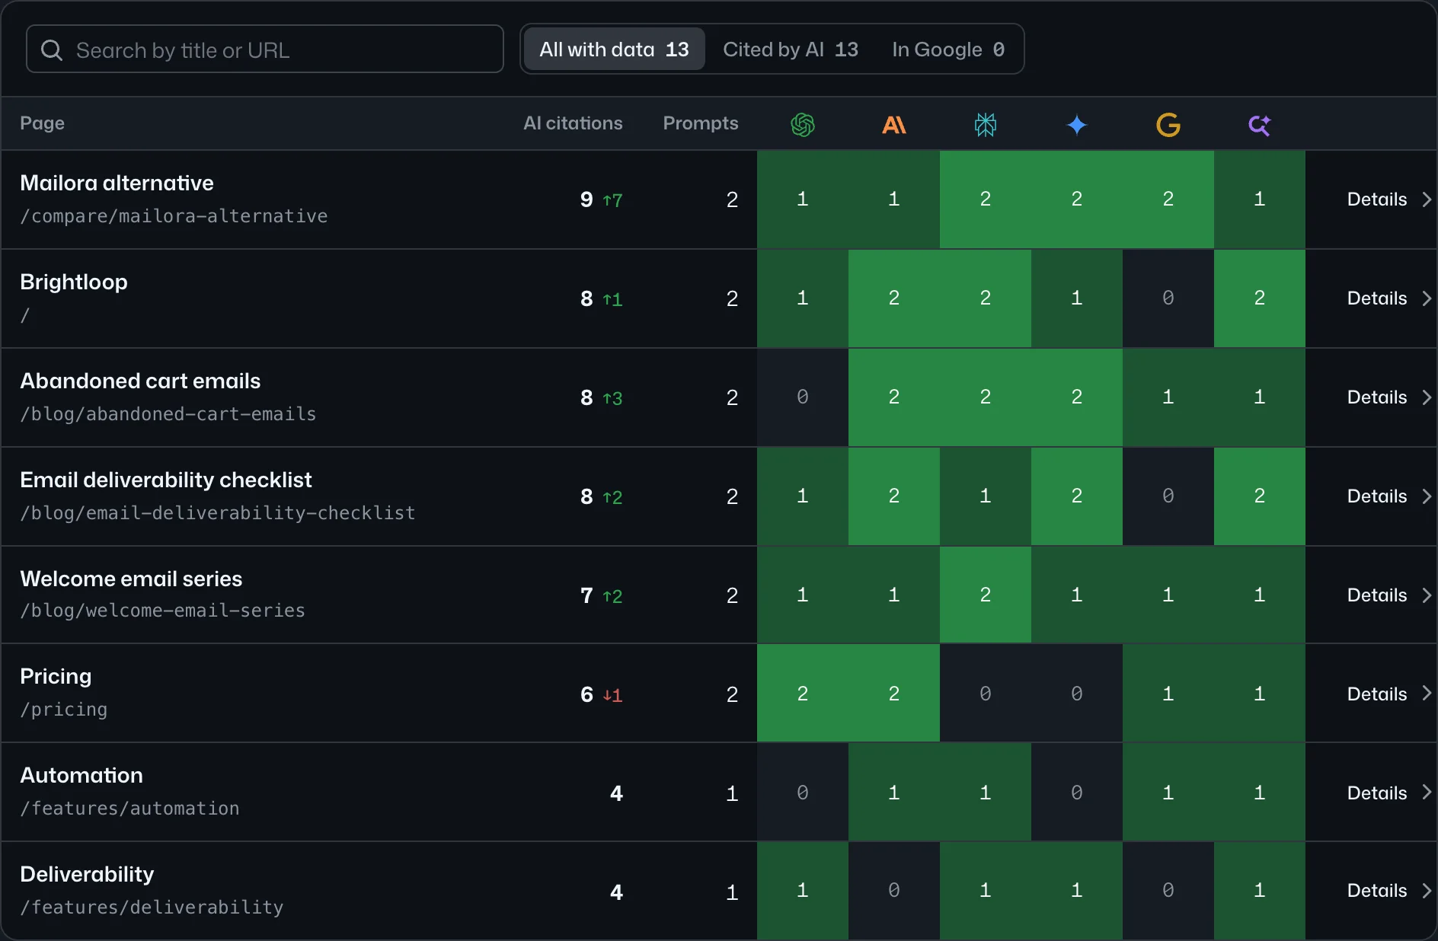The image size is (1438, 941).
Task: Click the /features/automation URL
Action: 129,809
